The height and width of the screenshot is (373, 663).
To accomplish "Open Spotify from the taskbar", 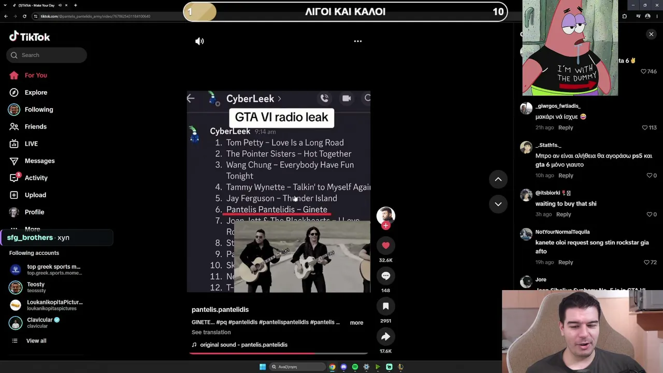I will click(x=355, y=367).
